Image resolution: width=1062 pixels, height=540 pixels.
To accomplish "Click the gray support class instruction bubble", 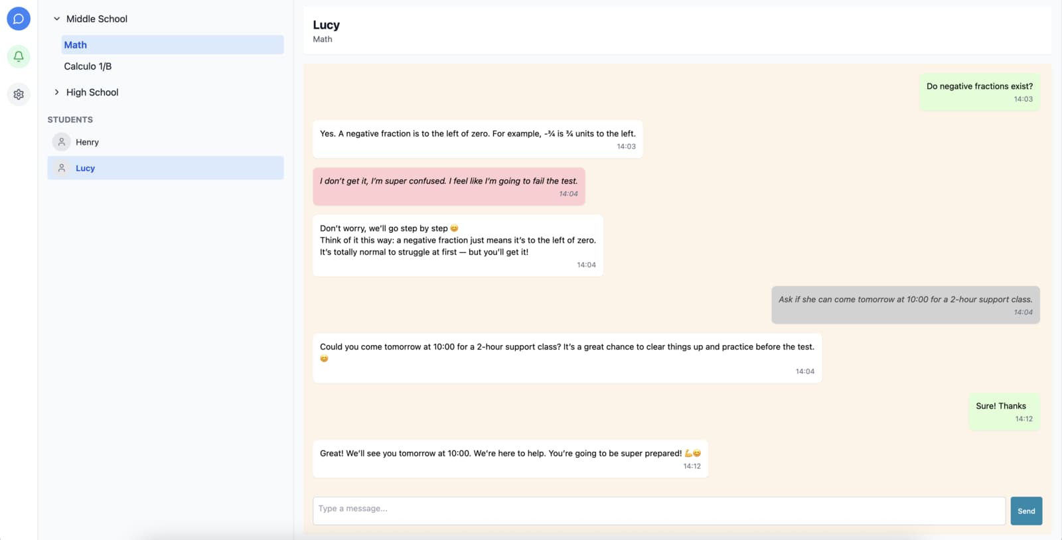I will click(x=905, y=304).
